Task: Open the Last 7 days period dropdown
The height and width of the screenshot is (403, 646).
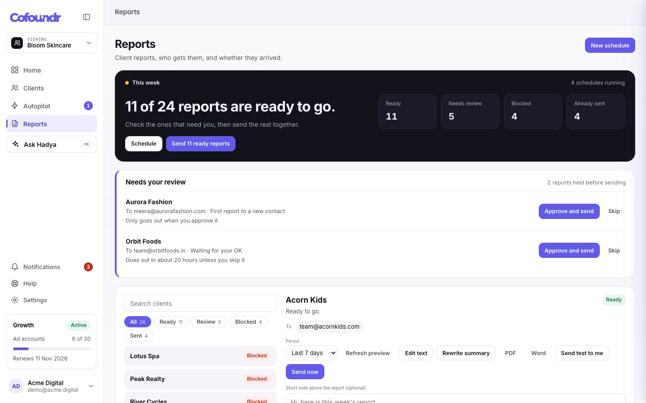Action: [311, 353]
